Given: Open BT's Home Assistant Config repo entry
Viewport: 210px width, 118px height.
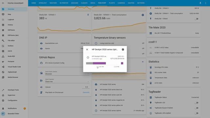Looking at the screenshot, I should click(64, 63).
